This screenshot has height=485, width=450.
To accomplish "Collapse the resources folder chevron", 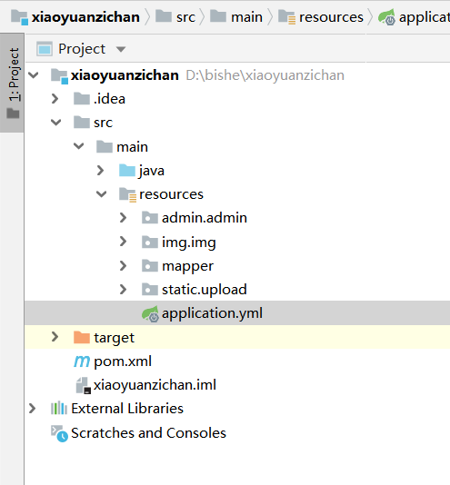I will coord(101,194).
